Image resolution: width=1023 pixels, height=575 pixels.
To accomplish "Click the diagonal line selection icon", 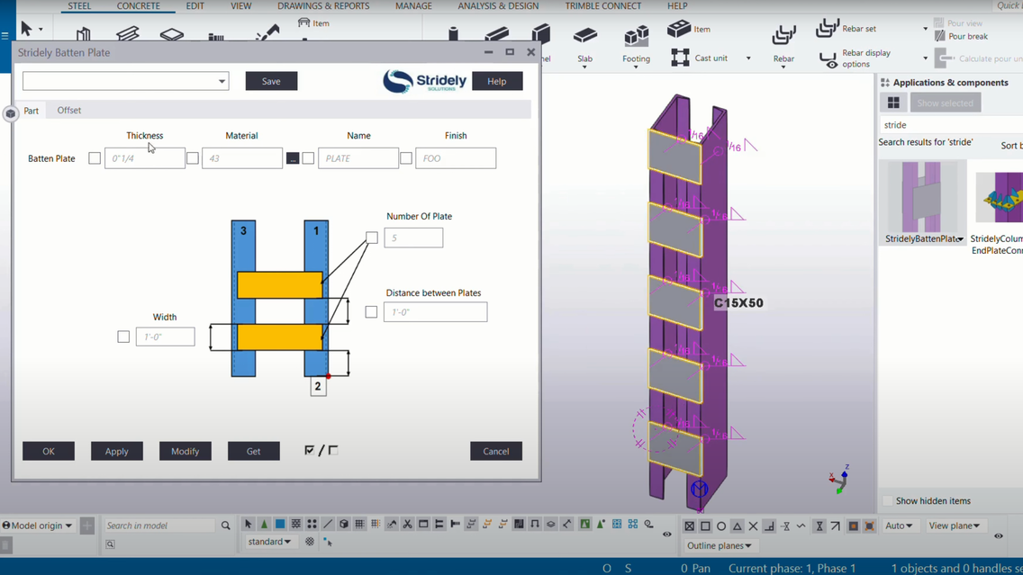I will coord(328,524).
